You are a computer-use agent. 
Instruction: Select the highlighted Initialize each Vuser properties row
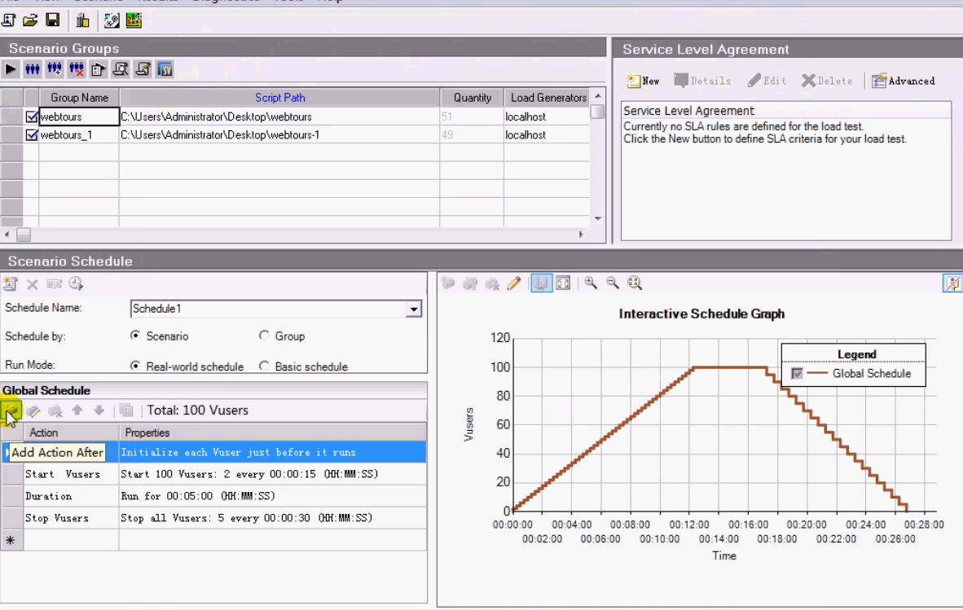[273, 452]
